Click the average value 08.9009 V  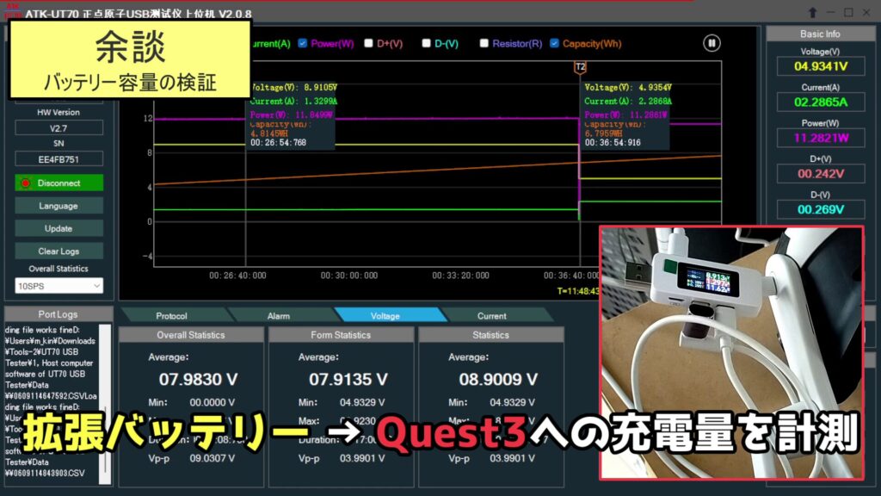(x=498, y=380)
